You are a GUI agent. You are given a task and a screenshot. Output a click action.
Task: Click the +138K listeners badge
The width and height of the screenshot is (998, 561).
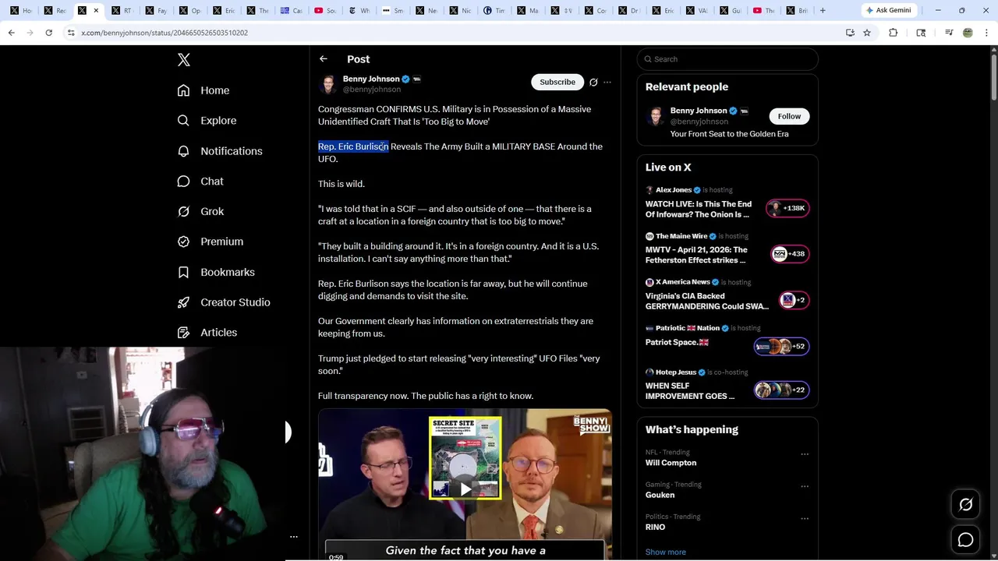pos(788,208)
